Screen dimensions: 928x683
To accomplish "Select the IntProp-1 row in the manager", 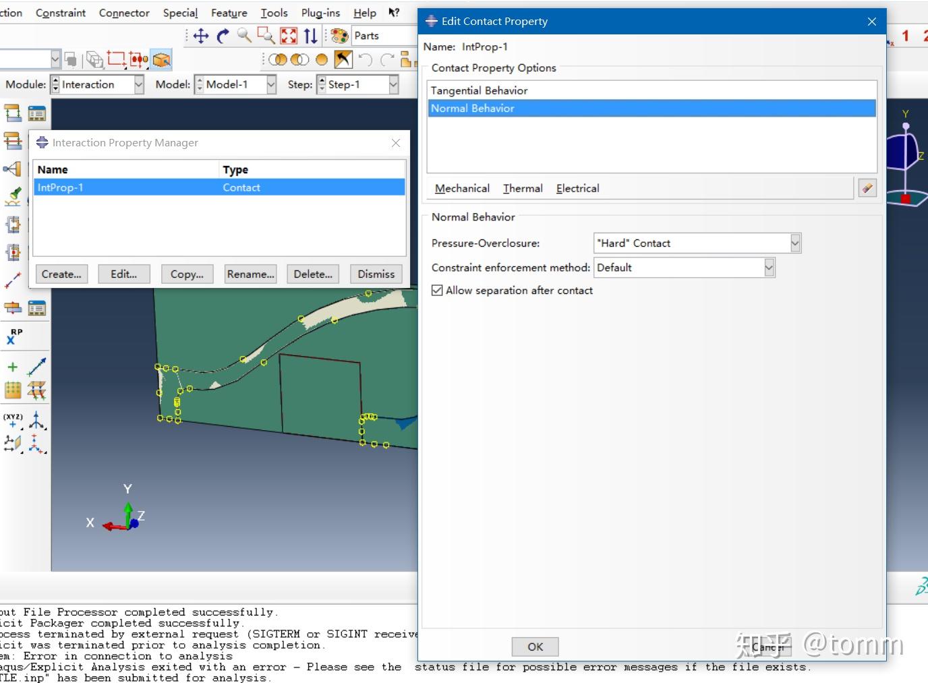I will coord(61,187).
